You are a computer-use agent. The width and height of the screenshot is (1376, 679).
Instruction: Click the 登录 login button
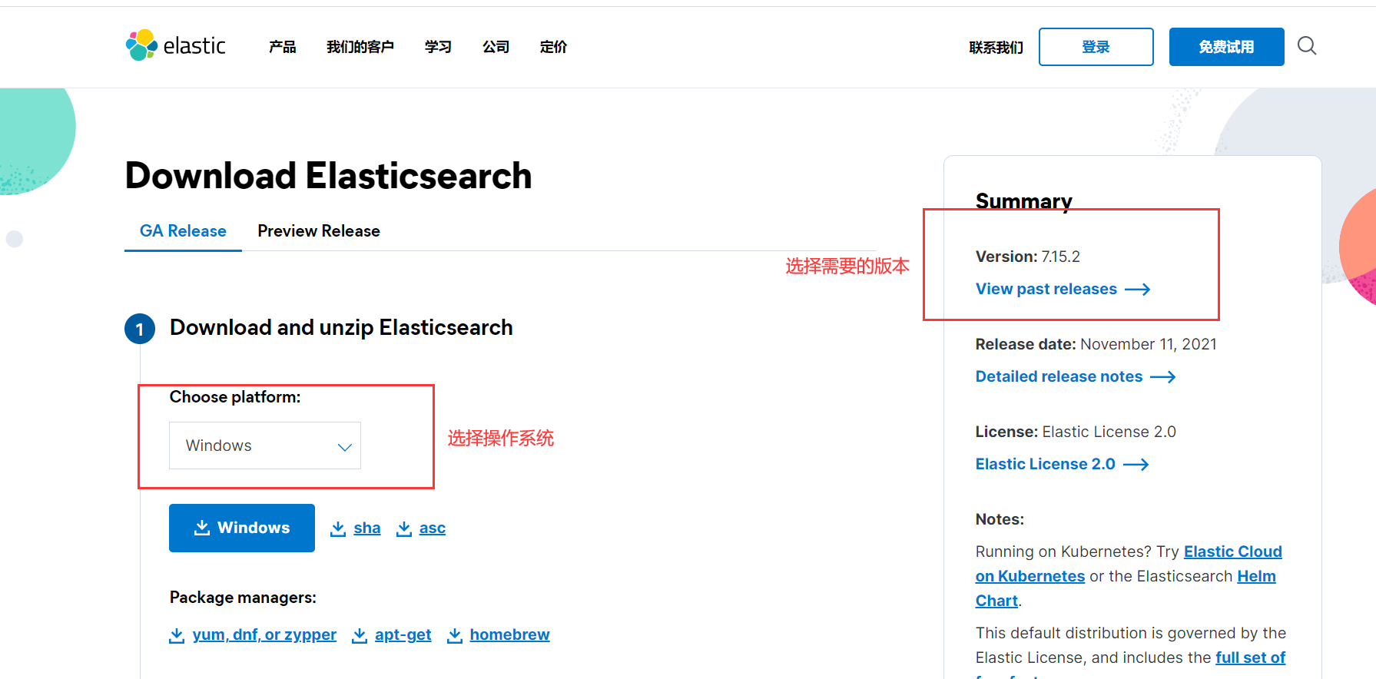(x=1096, y=47)
